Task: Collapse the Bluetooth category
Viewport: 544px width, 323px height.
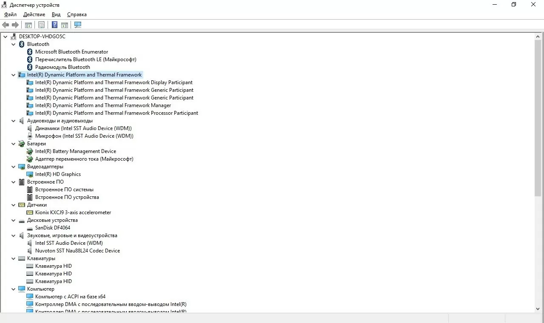Action: click(x=14, y=44)
